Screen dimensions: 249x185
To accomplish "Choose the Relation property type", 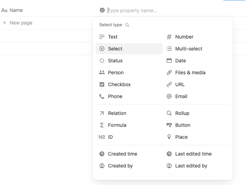I will point(117,113).
